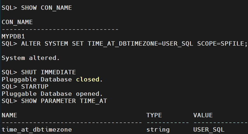
Task: Click the CON_NAME column header
Action: coord(17,22)
